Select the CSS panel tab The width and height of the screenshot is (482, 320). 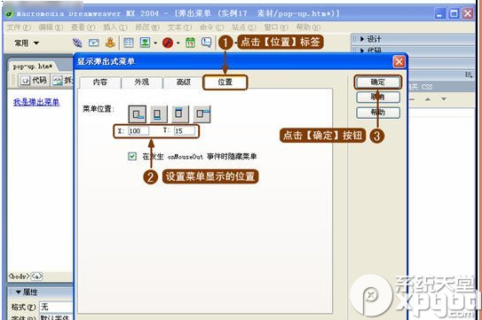[427, 87]
